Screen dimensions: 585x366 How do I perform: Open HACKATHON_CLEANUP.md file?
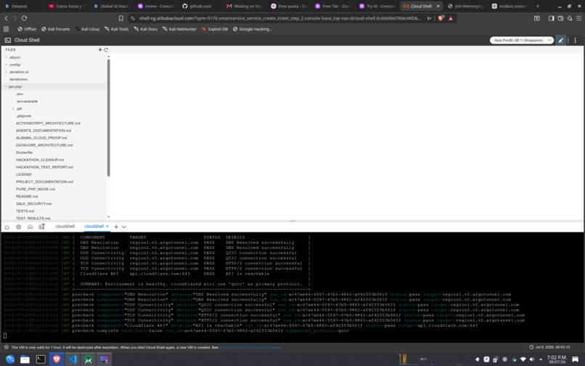[39, 160]
